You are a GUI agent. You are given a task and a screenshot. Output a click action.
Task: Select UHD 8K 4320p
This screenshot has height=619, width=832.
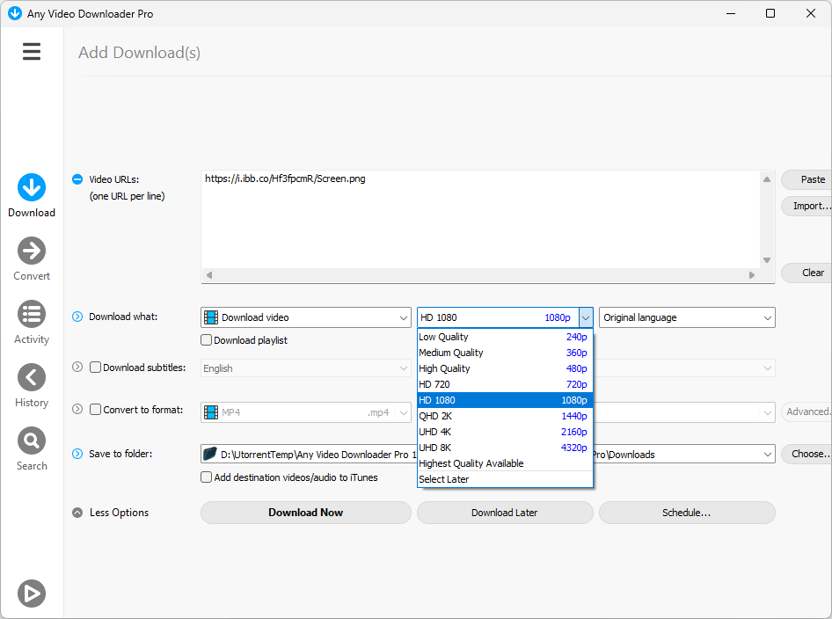coord(505,448)
